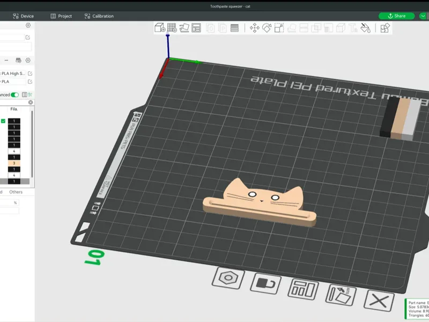Open the Mesh boolean tool
This screenshot has height=322, width=429.
316,28
